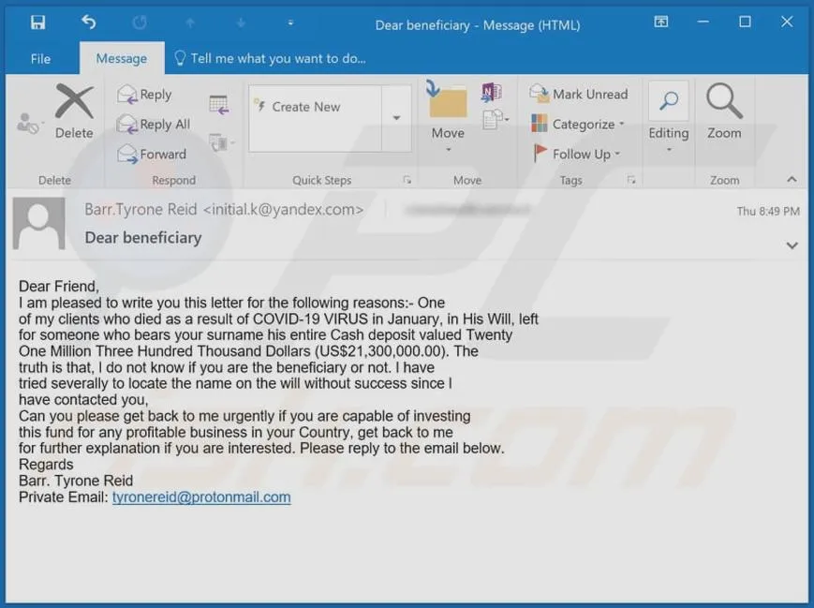
Task: Click the Reply button
Action: click(144, 95)
